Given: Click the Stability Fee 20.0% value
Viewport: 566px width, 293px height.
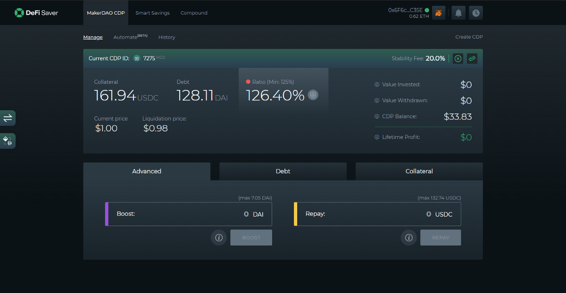Looking at the screenshot, I should (435, 58).
